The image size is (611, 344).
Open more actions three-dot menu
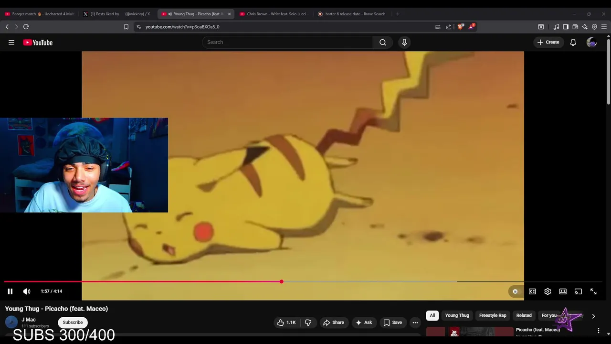pyautogui.click(x=415, y=322)
